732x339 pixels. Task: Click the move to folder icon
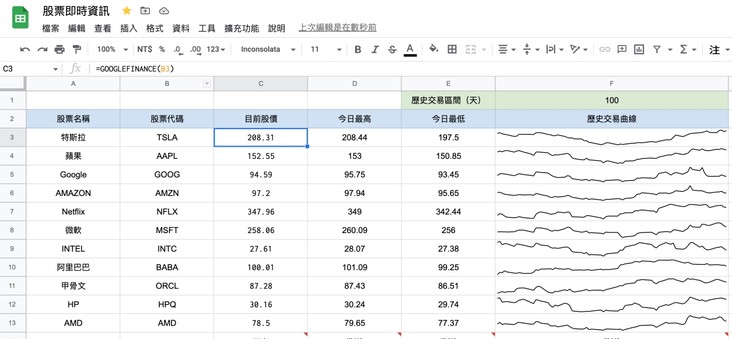pyautogui.click(x=145, y=11)
